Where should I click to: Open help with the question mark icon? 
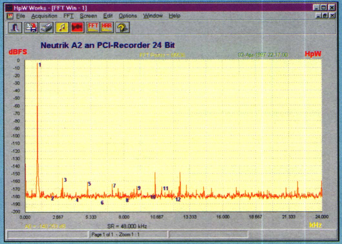pos(122,28)
